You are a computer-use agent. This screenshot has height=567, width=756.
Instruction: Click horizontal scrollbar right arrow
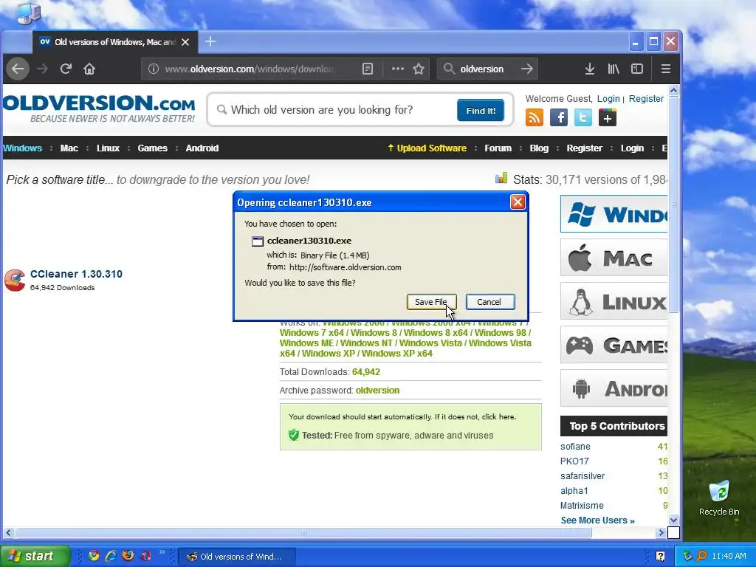click(661, 533)
